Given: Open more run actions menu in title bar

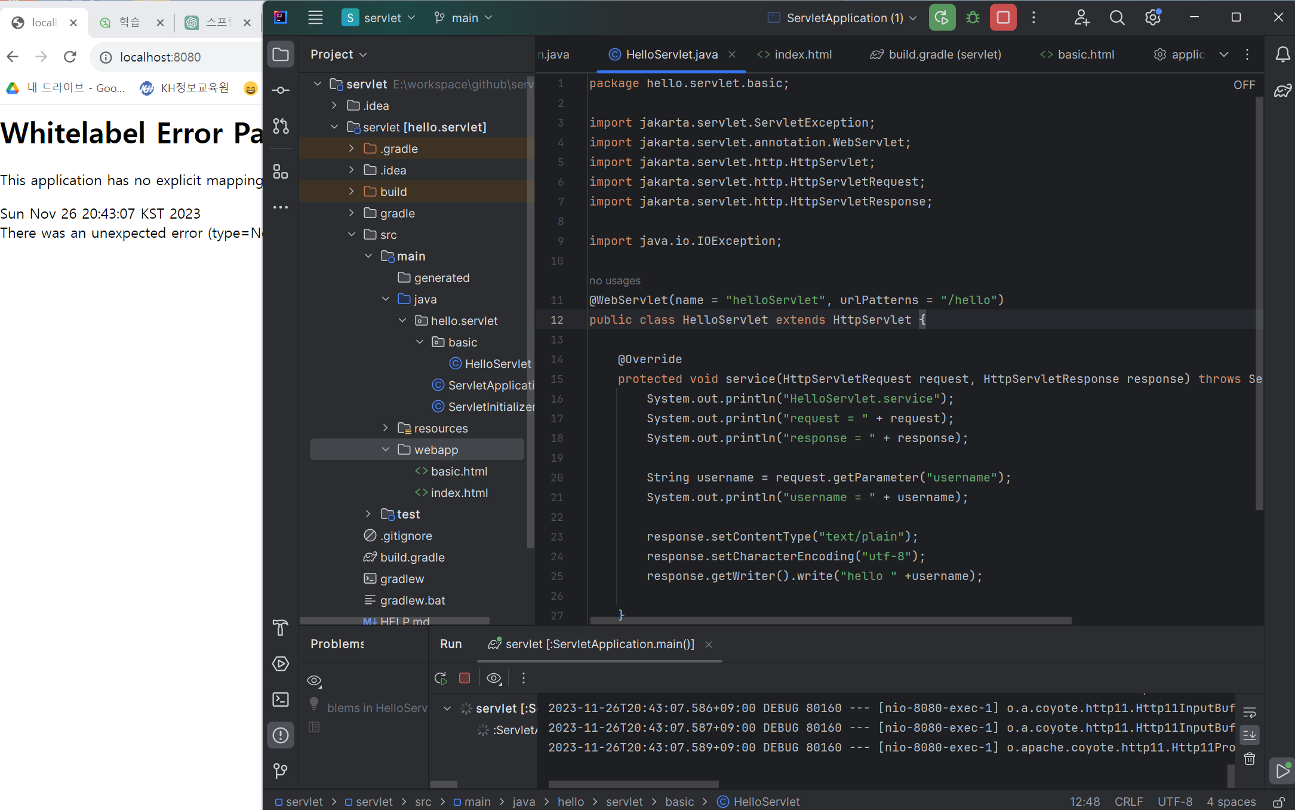Looking at the screenshot, I should tap(1034, 18).
